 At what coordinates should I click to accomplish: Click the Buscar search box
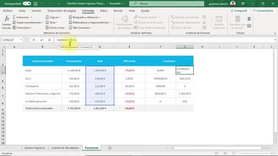pos(167,3)
